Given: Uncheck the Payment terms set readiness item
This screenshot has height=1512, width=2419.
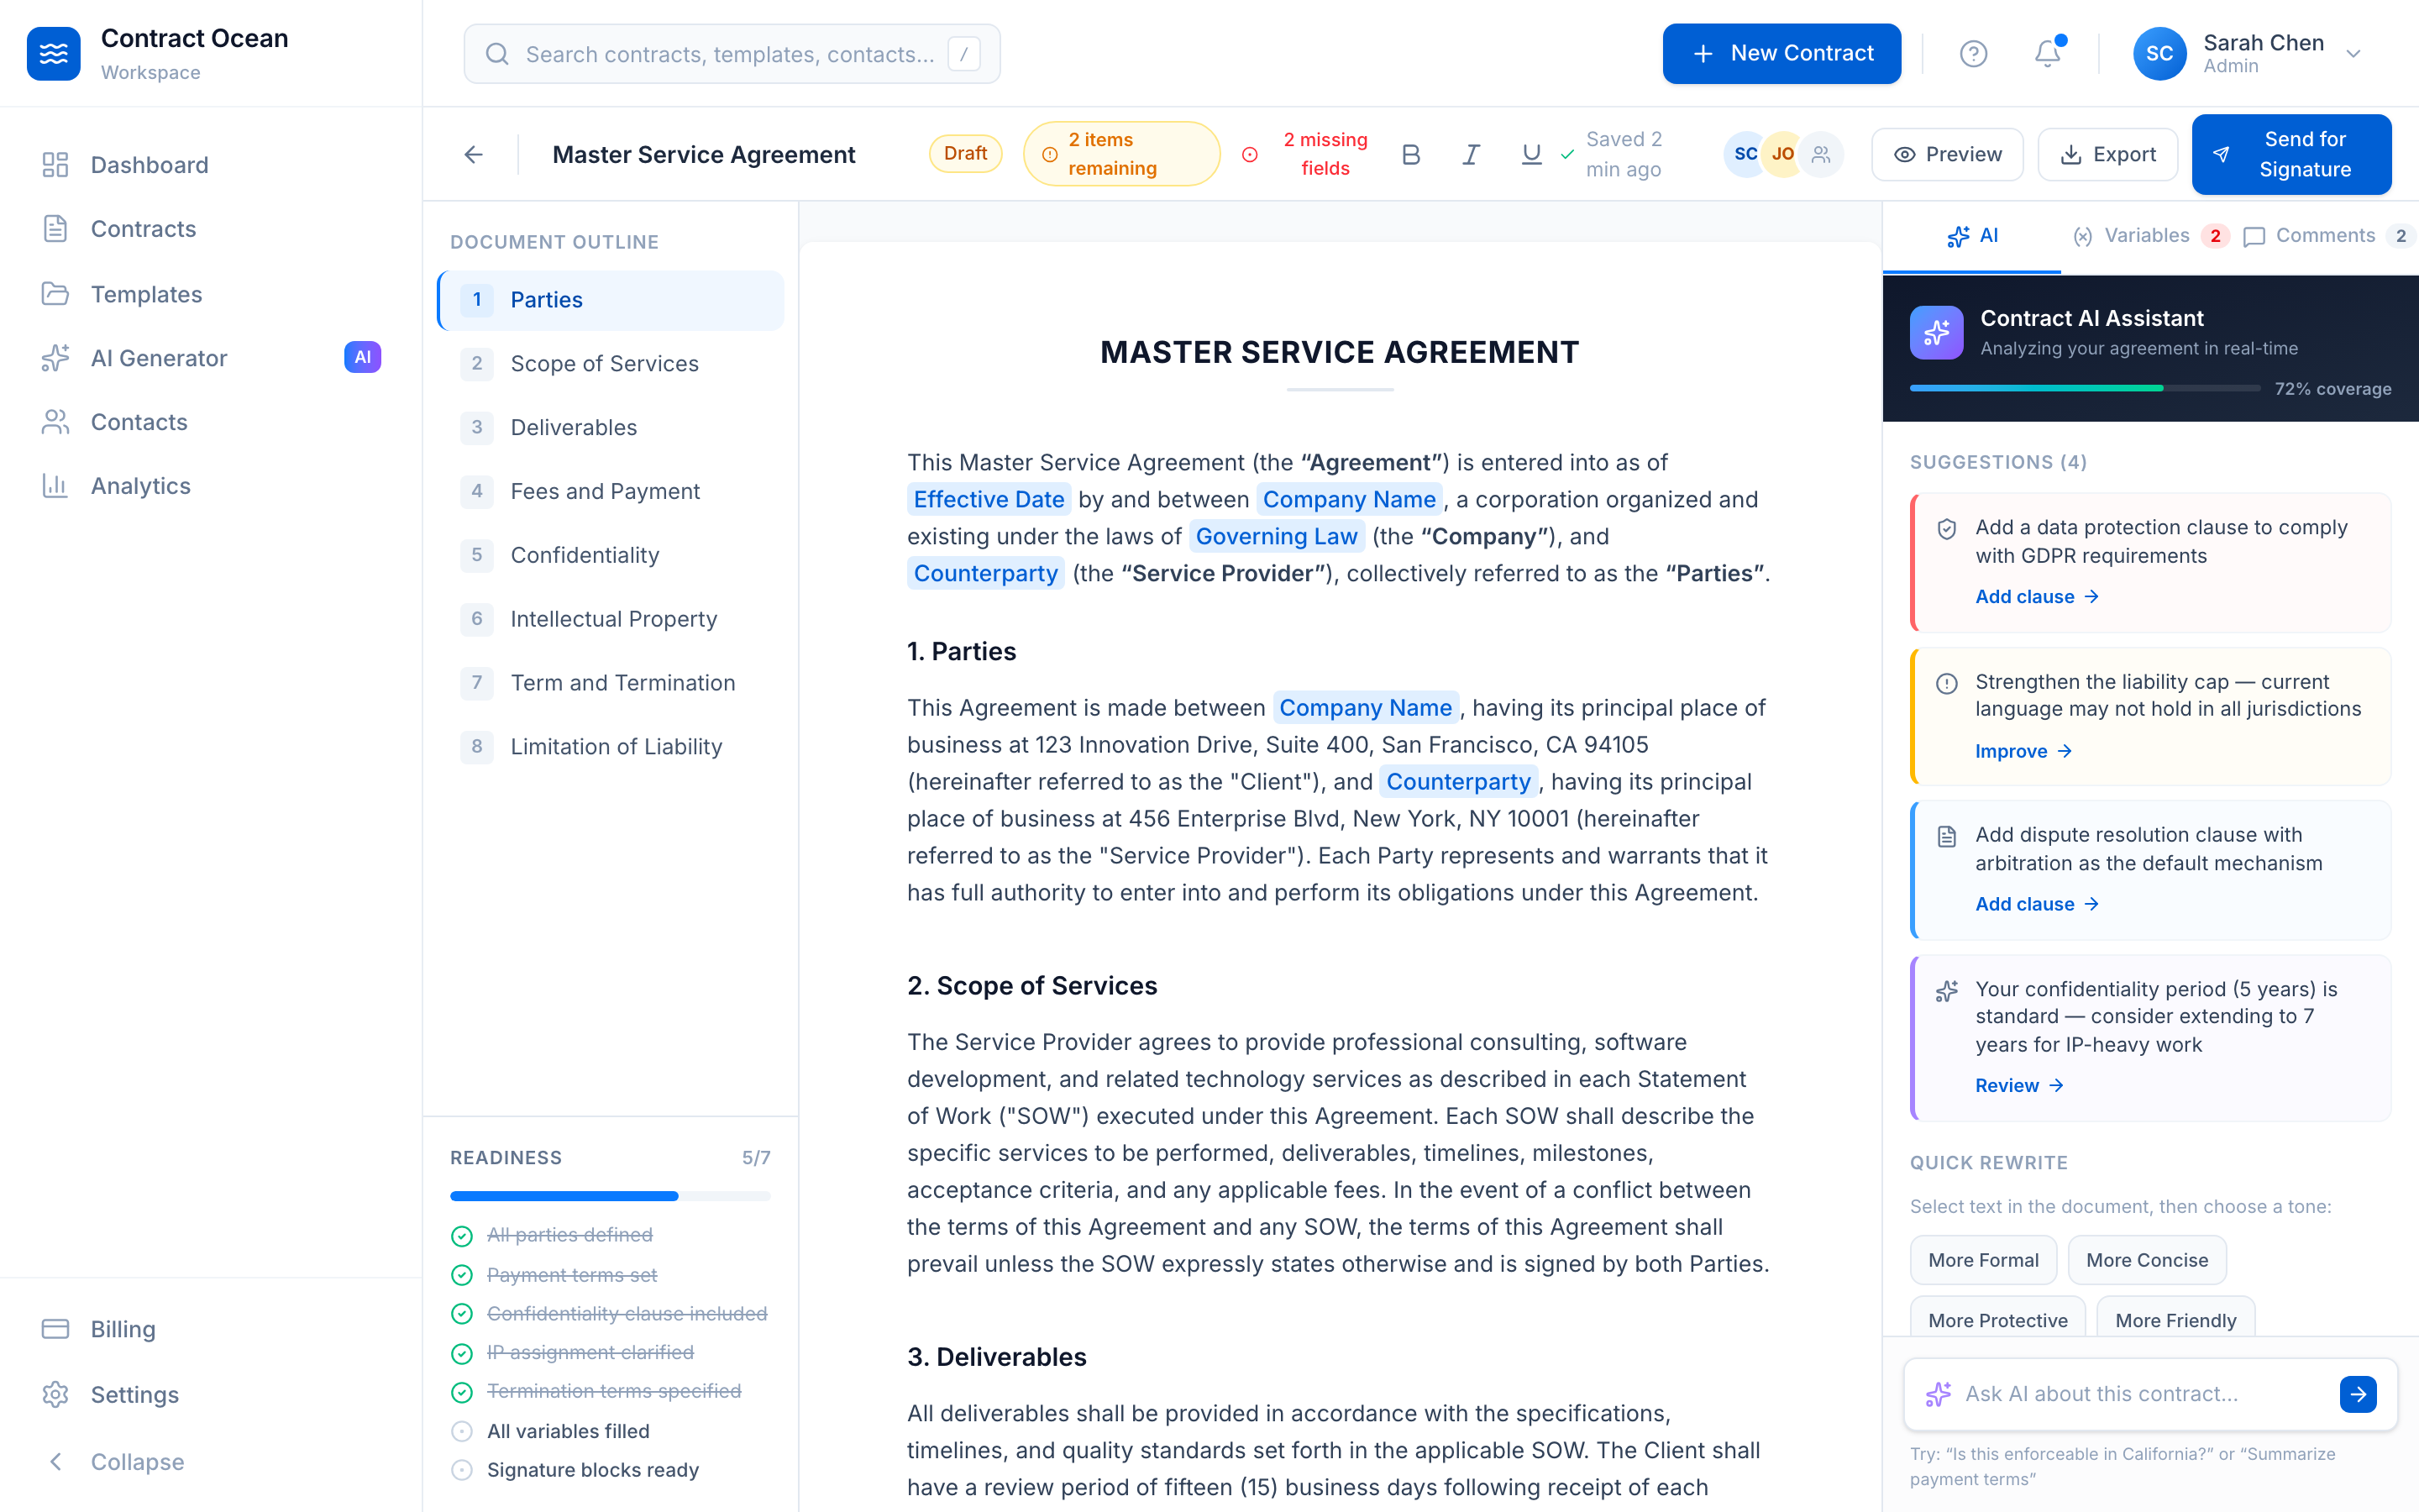Looking at the screenshot, I should [x=462, y=1275].
